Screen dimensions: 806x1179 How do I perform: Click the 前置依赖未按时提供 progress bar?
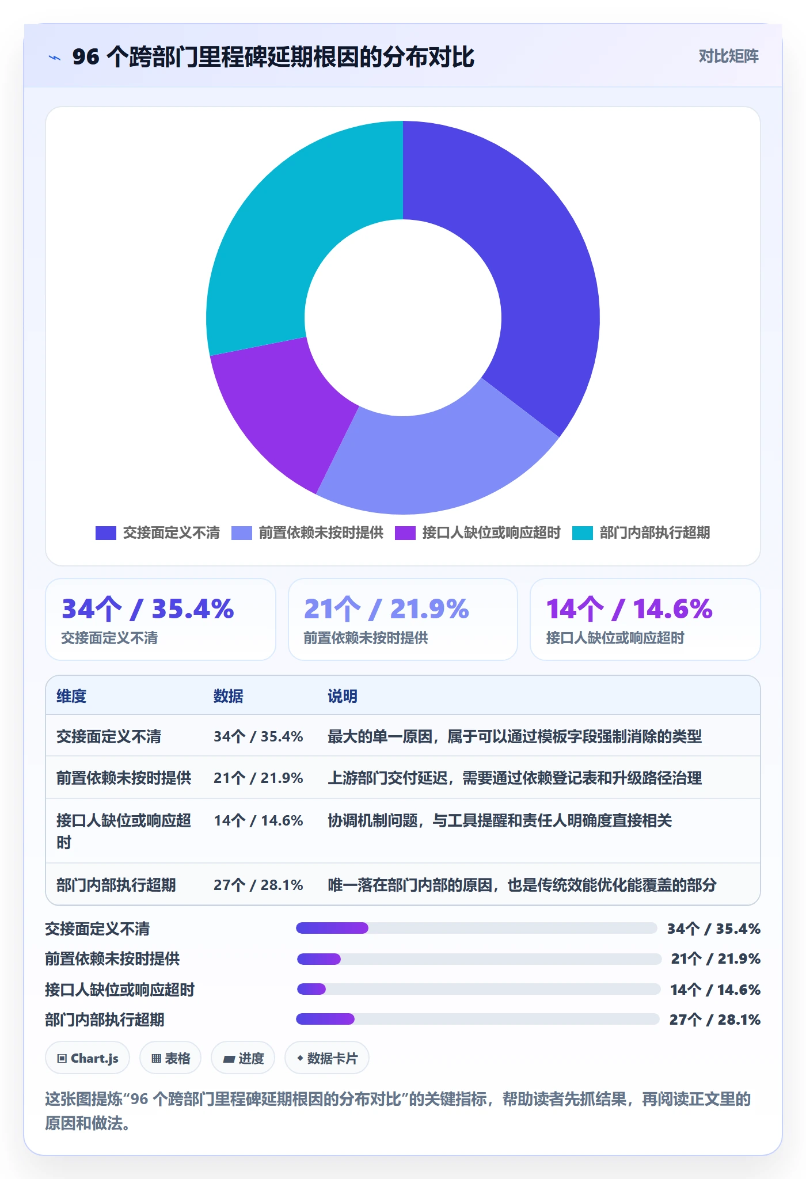pos(479,959)
